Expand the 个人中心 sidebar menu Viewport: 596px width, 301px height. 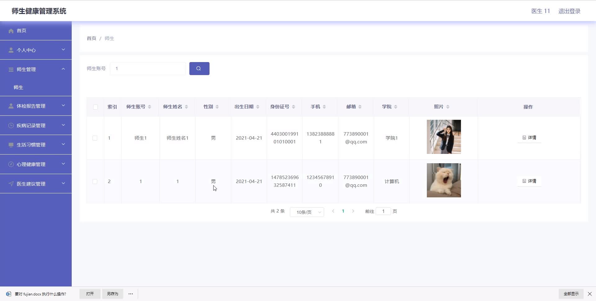pos(36,50)
